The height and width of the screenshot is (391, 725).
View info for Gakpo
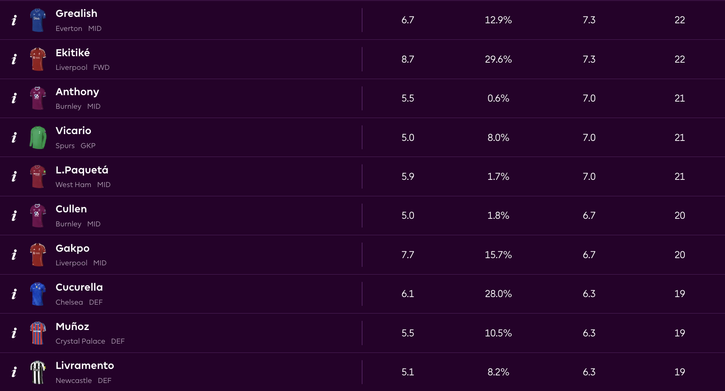click(x=14, y=255)
